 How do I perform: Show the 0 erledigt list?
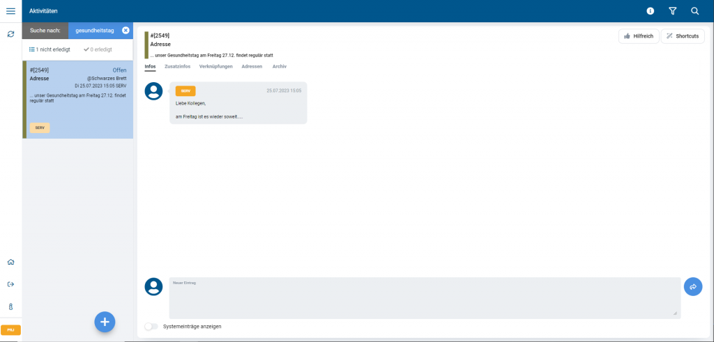[x=98, y=49]
